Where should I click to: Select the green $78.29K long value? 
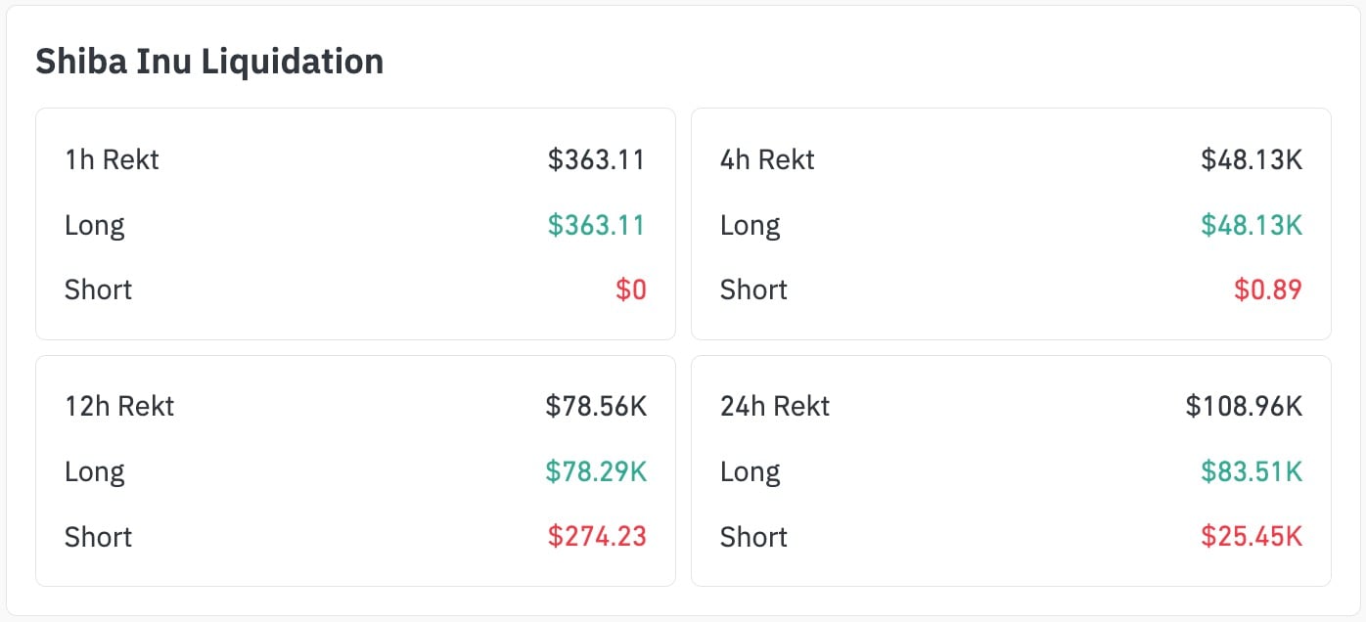[596, 472]
